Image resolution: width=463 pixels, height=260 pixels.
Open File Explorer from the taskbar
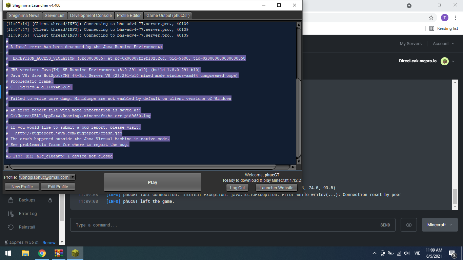tap(25, 253)
